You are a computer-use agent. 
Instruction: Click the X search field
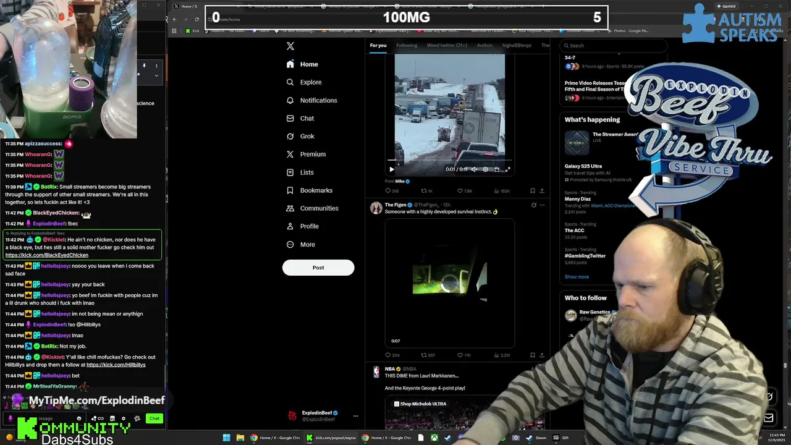pos(613,46)
